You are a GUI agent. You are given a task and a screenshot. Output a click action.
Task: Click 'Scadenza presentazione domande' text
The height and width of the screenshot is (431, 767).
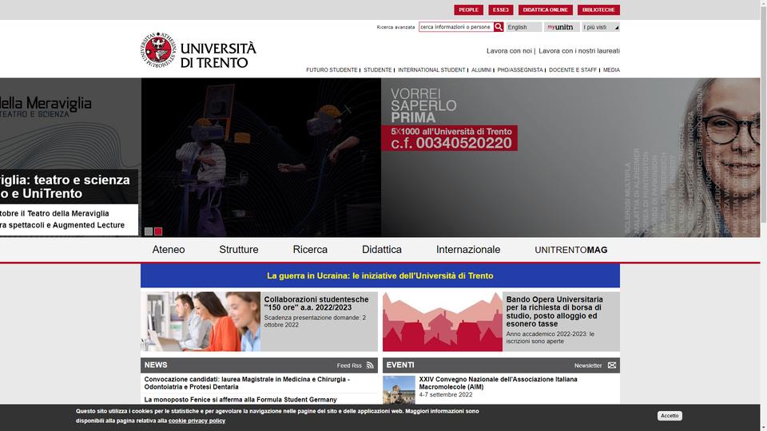[x=315, y=321]
